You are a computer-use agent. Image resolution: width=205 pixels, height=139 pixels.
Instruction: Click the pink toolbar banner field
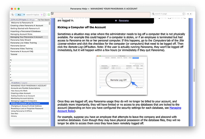click(101, 15)
